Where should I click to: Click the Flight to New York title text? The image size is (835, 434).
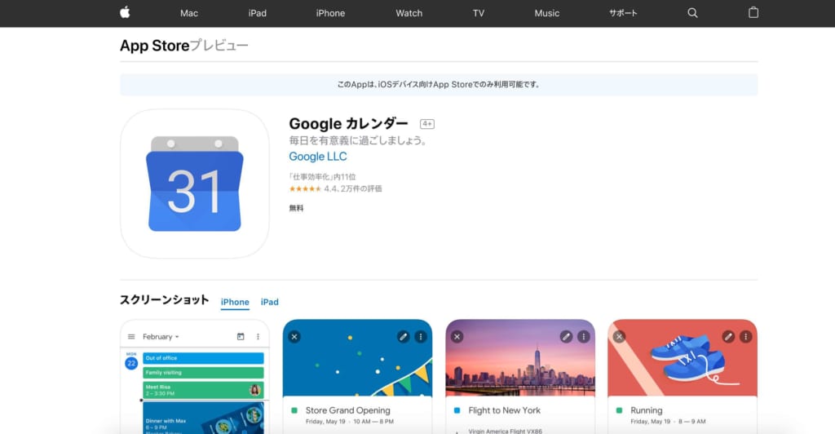pos(504,410)
